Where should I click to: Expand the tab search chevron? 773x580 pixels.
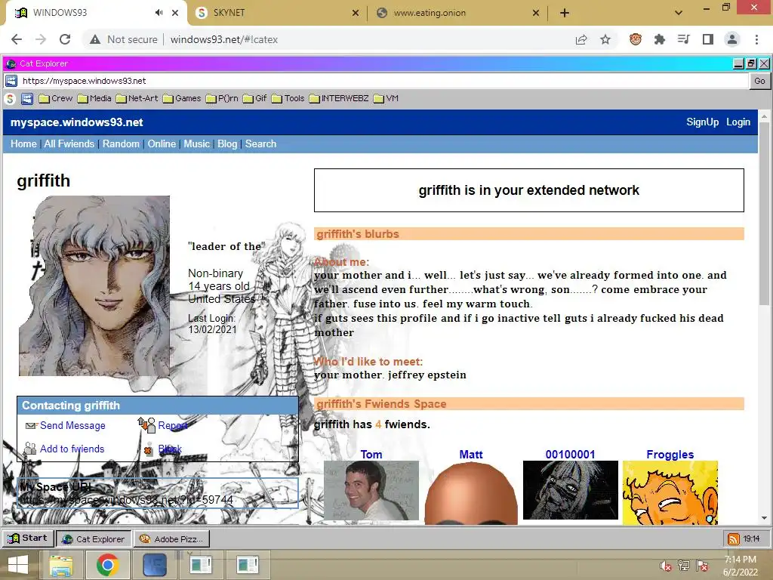(x=679, y=13)
